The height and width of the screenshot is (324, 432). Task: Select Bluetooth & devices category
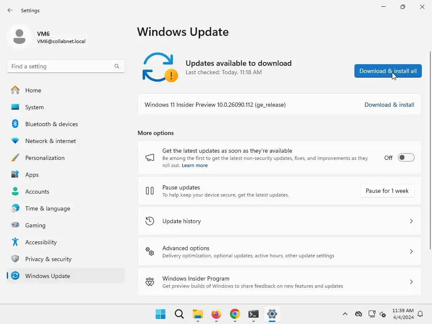click(x=65, y=124)
